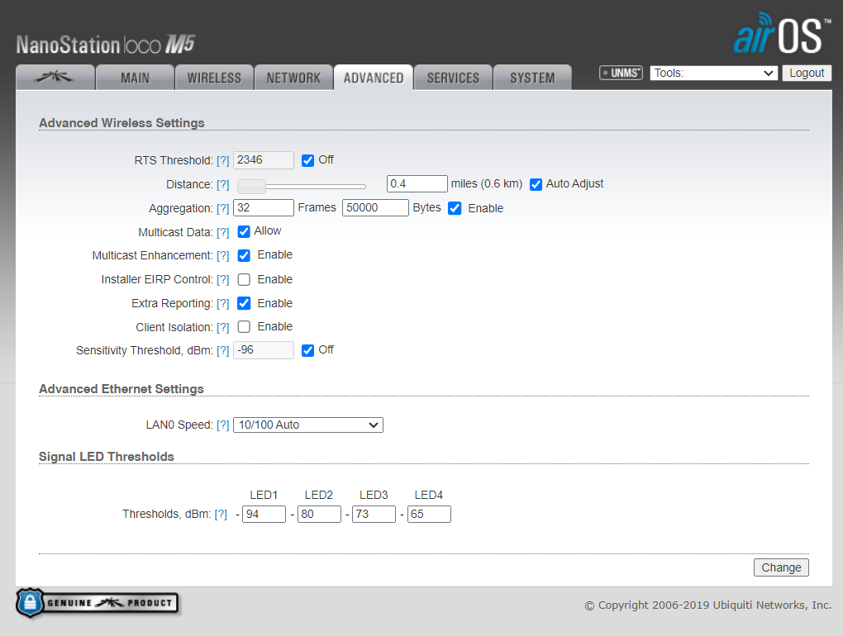Screen dimensions: 843x636
Task: Expand the LAN0 Speed dropdown
Action: click(x=308, y=425)
